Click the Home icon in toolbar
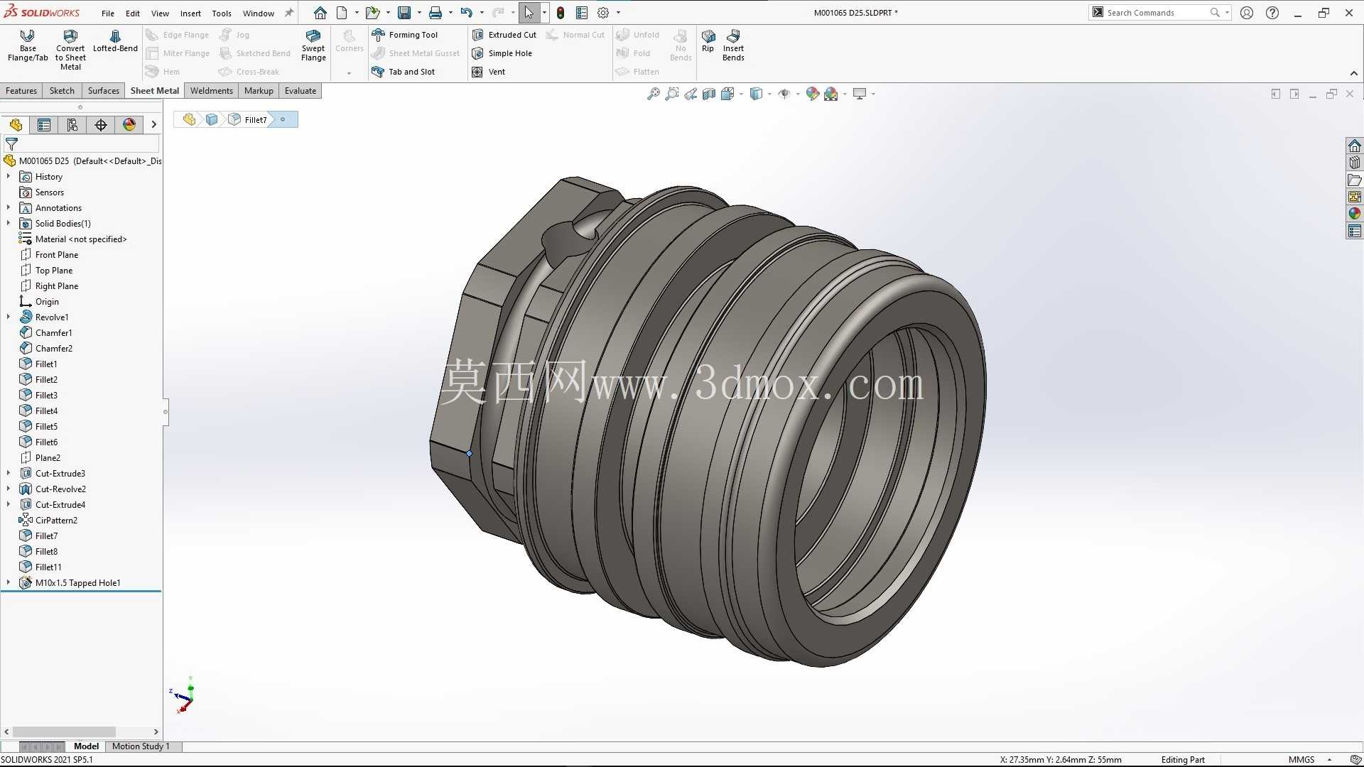 click(320, 13)
